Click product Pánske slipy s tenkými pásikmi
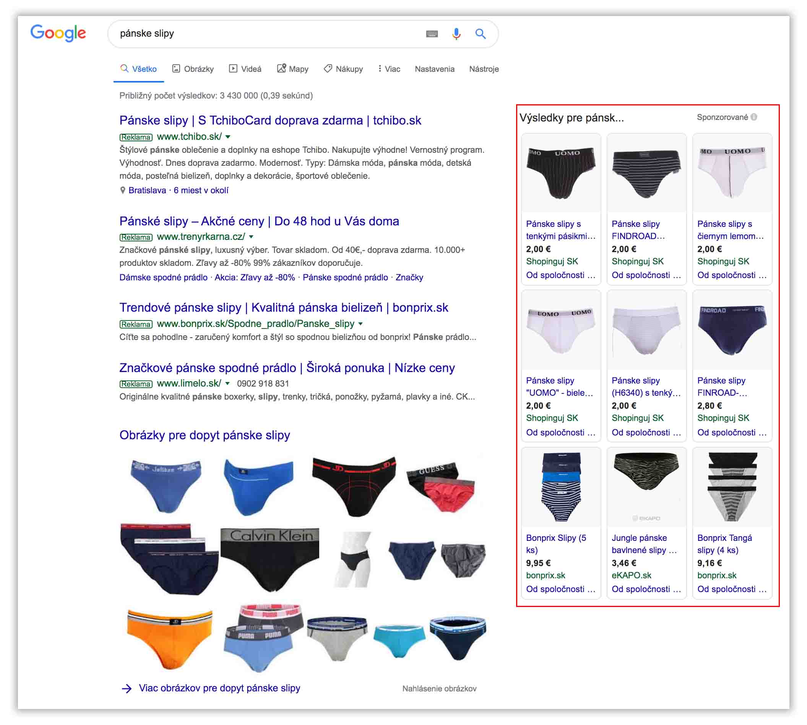Screen dimensions: 807x725 (560, 230)
